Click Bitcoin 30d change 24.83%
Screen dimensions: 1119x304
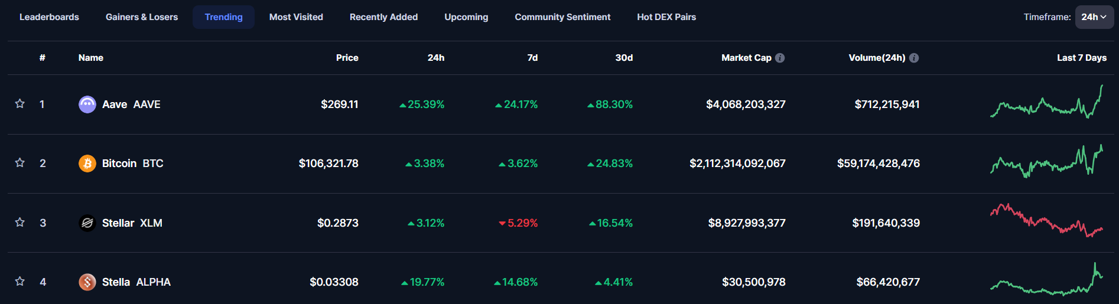[610, 164]
